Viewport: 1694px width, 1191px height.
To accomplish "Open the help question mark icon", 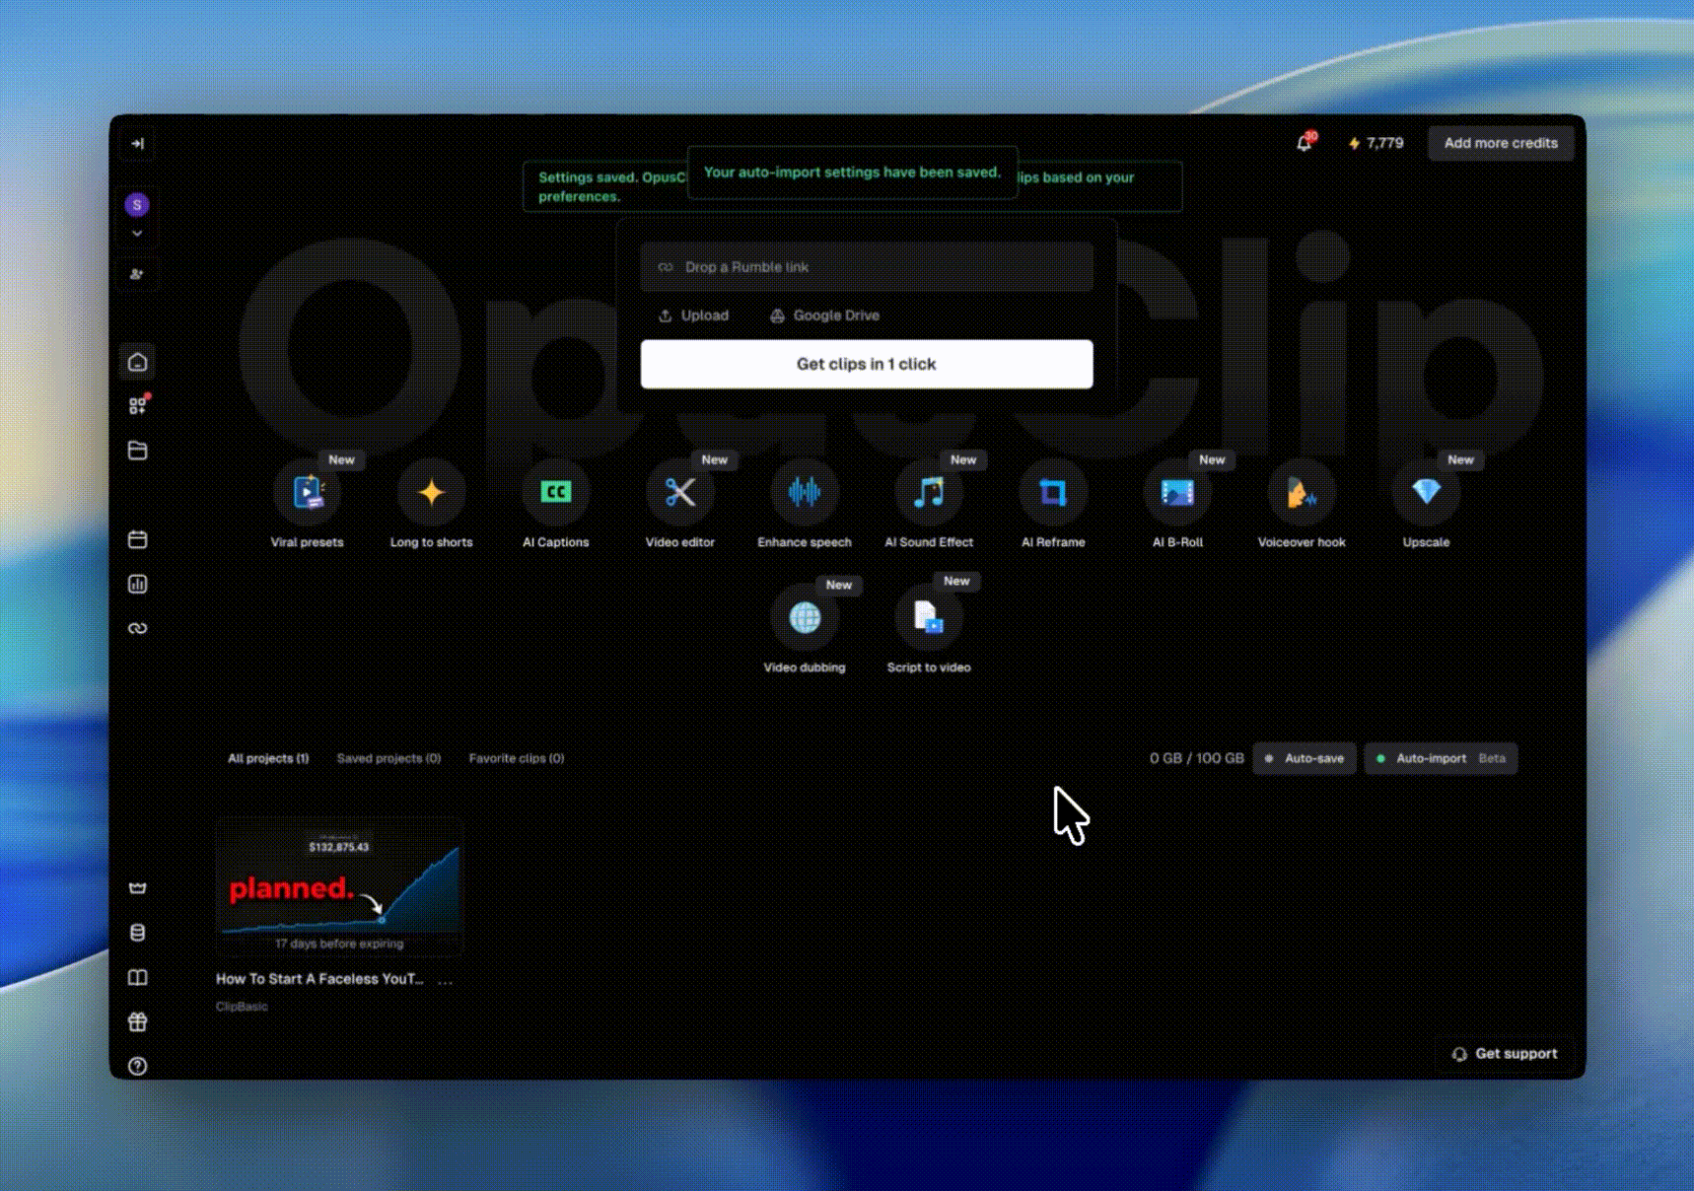I will (x=137, y=1066).
